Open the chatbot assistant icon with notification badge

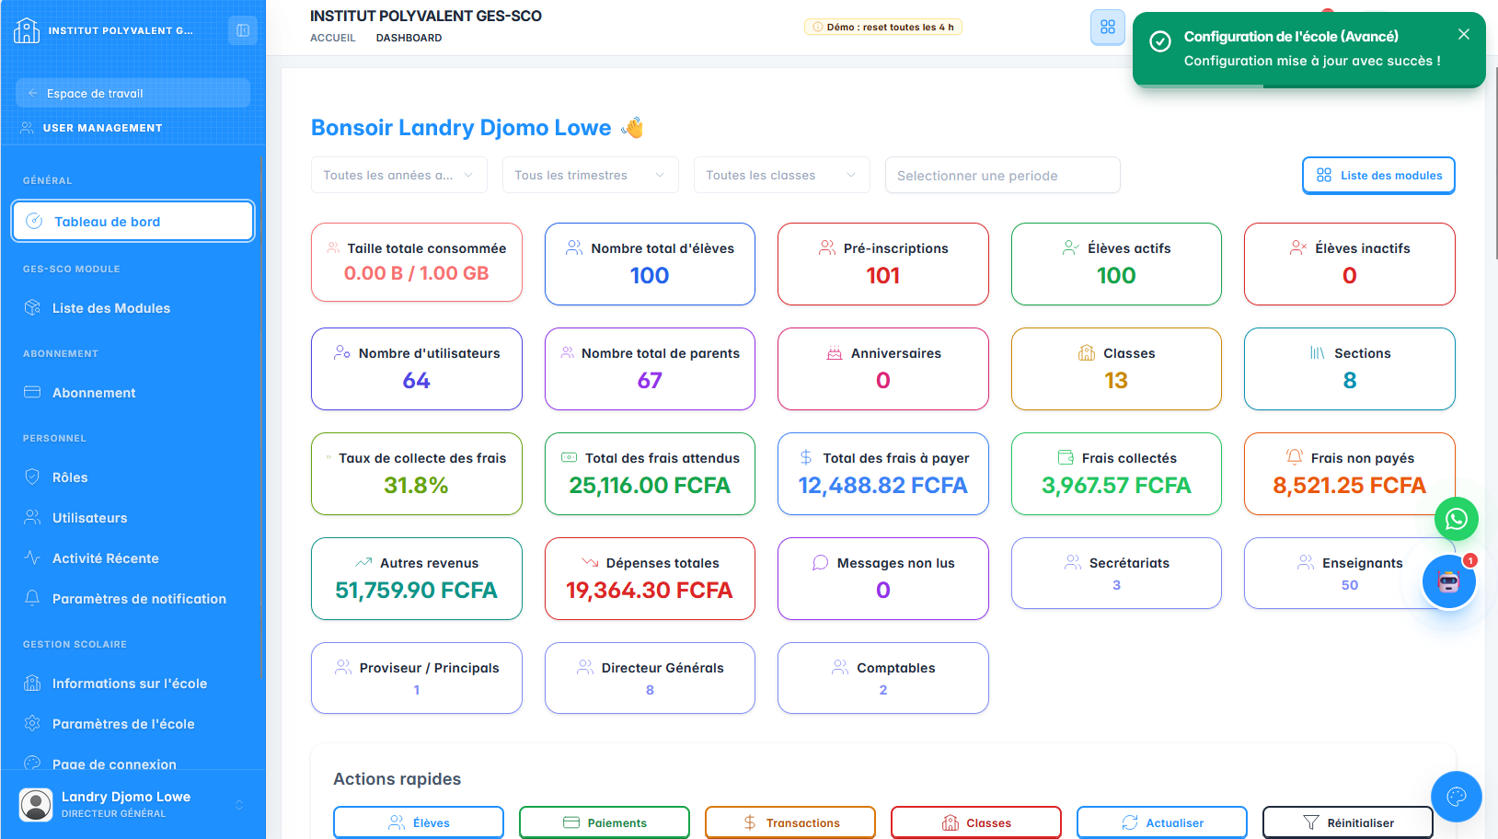[x=1449, y=581]
